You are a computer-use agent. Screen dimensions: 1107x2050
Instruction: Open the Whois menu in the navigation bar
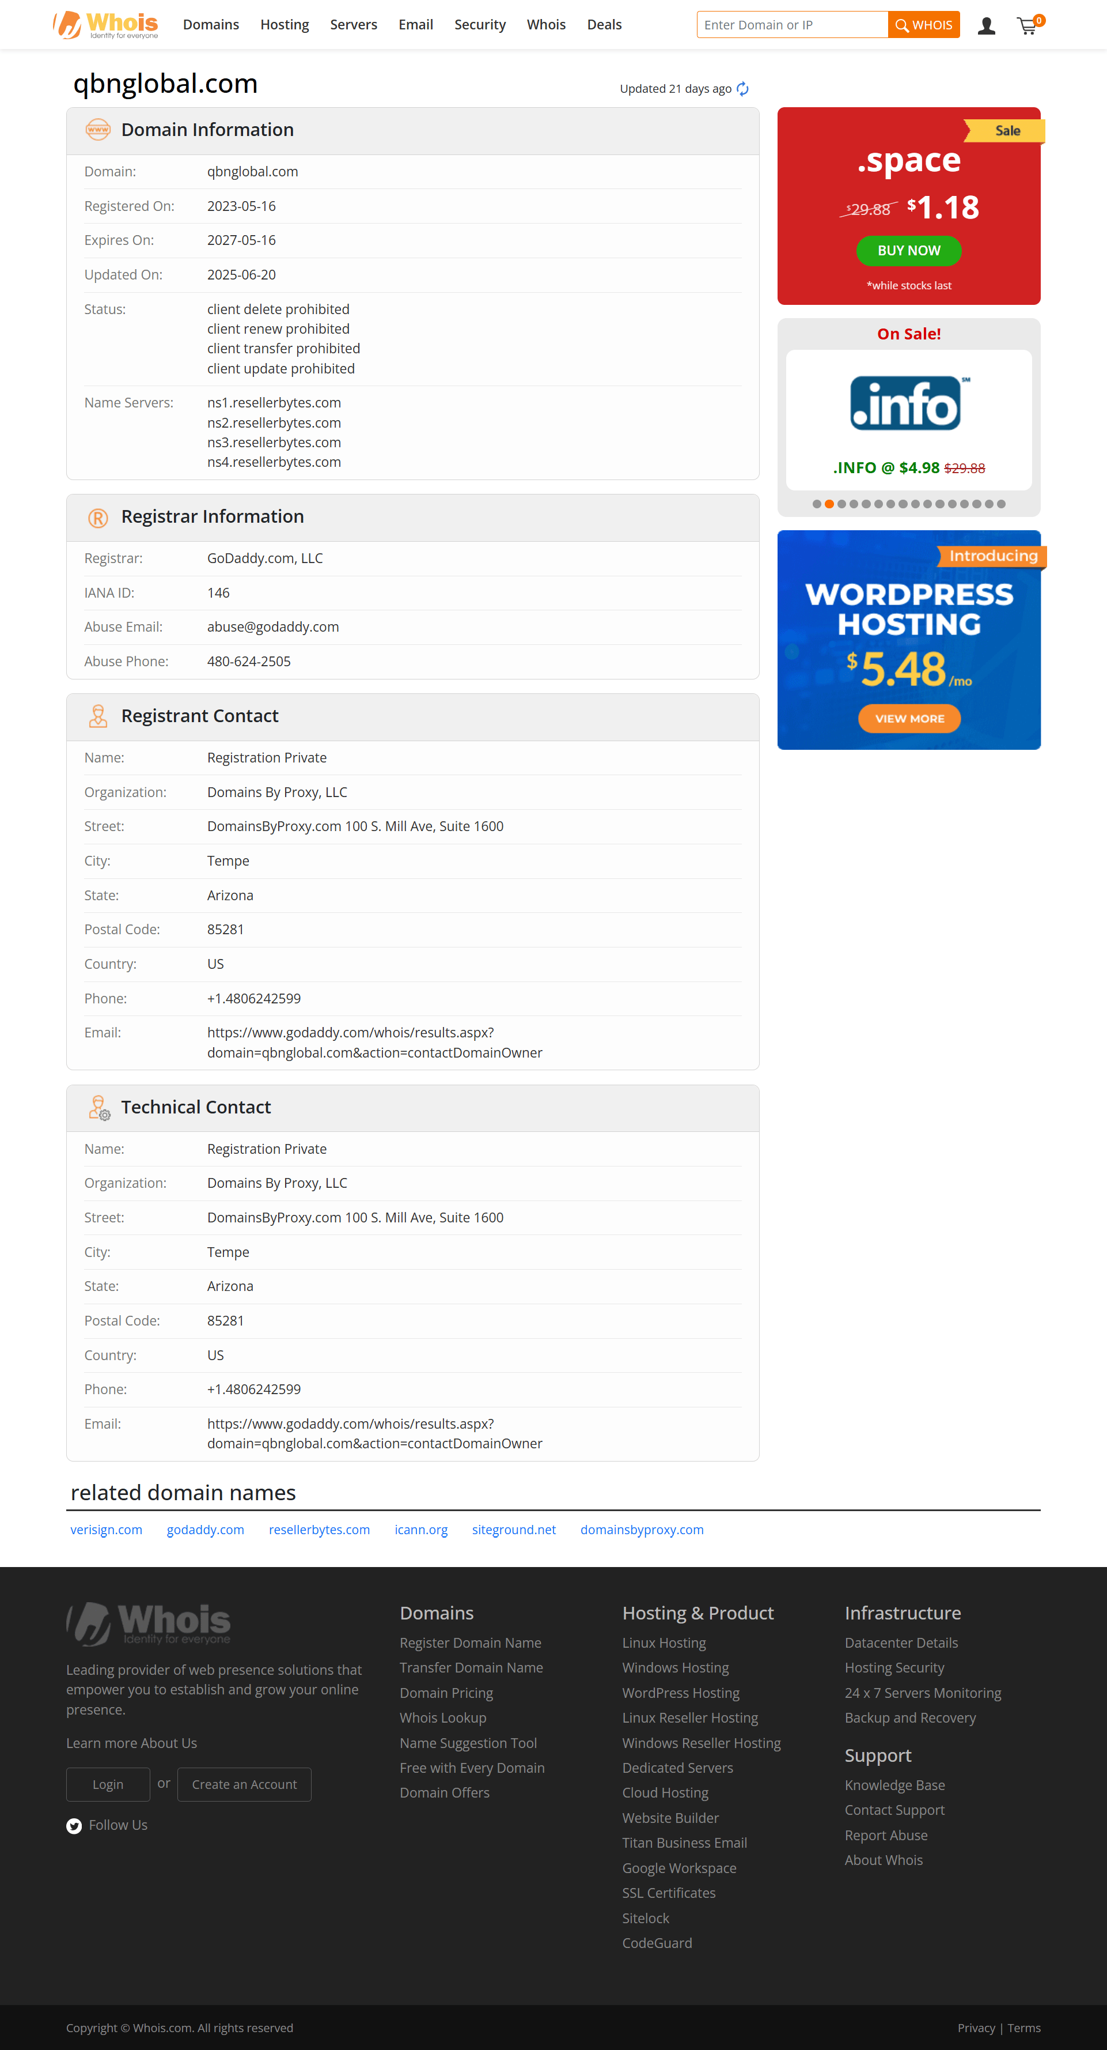(x=547, y=25)
